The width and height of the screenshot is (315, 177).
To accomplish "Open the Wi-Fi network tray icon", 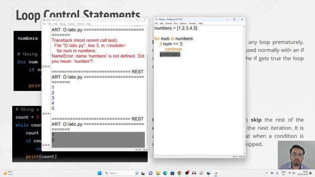I will pos(289,173).
